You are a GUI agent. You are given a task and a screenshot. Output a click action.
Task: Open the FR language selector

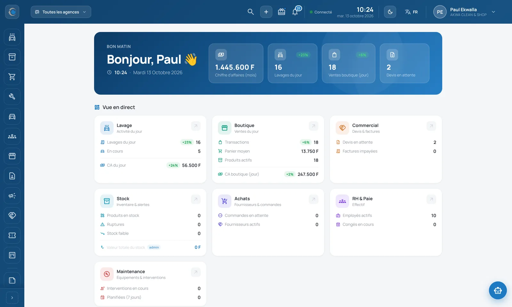pos(411,12)
